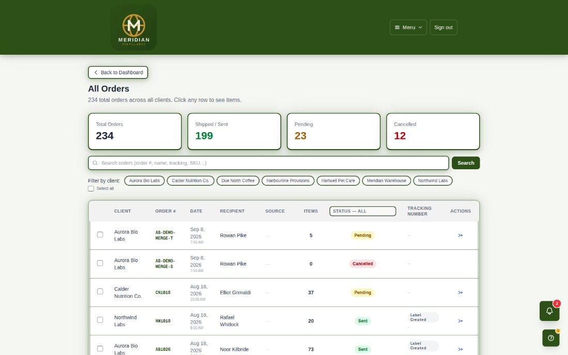Open actions arrow for CN1018 order
The width and height of the screenshot is (568, 355).
460,293
